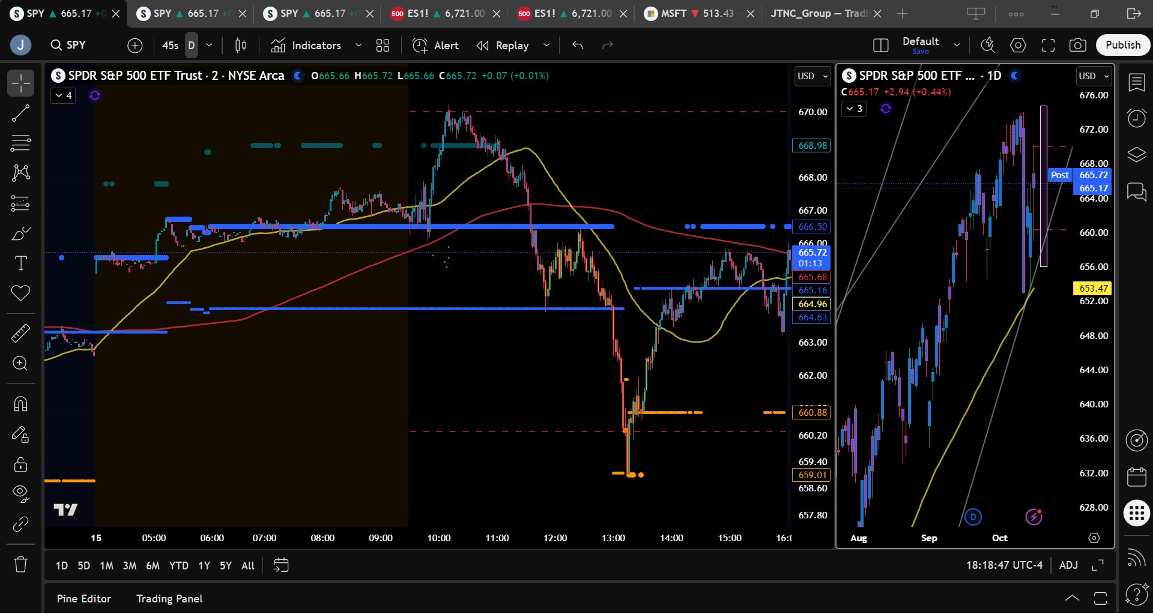Toggle stay in drawing mode
The width and height of the screenshot is (1153, 615).
coord(20,434)
